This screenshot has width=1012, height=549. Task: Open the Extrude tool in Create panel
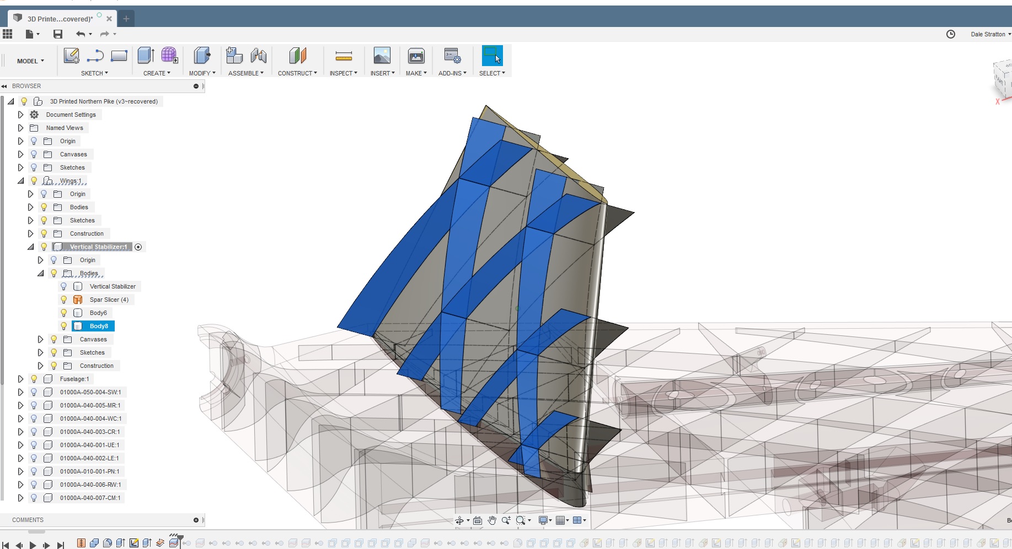[145, 56]
